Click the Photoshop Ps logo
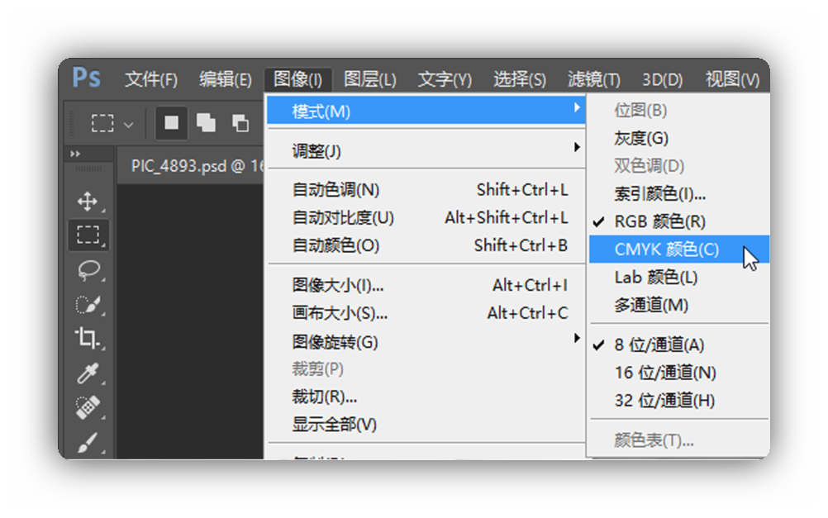Image resolution: width=828 pixels, height=518 pixels. click(86, 78)
